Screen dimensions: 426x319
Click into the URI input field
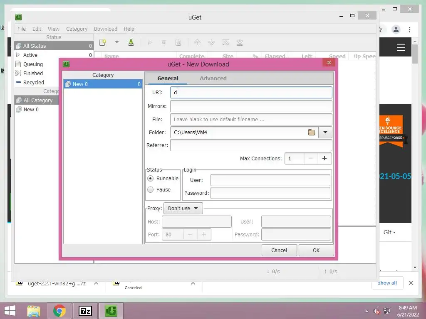251,93
